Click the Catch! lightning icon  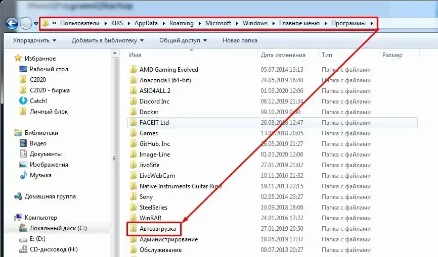[x=23, y=100]
